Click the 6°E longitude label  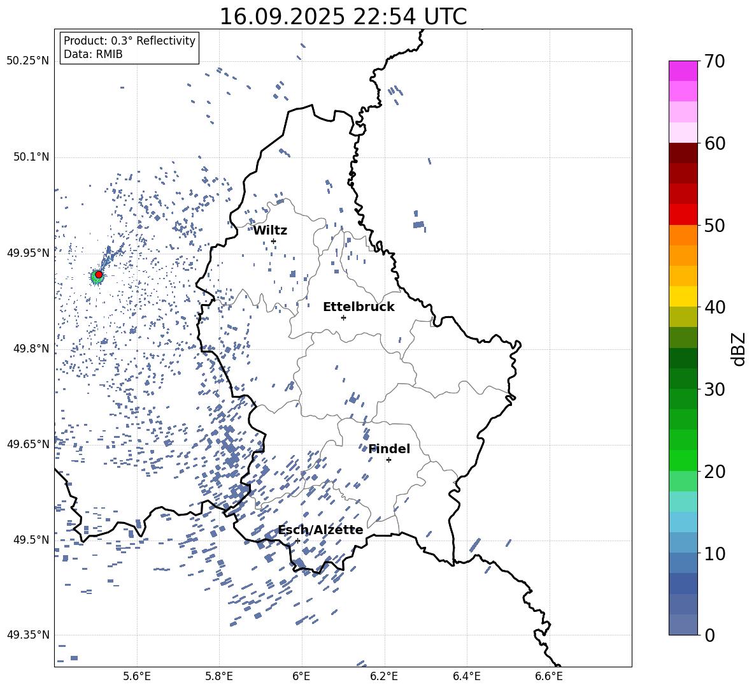[301, 676]
